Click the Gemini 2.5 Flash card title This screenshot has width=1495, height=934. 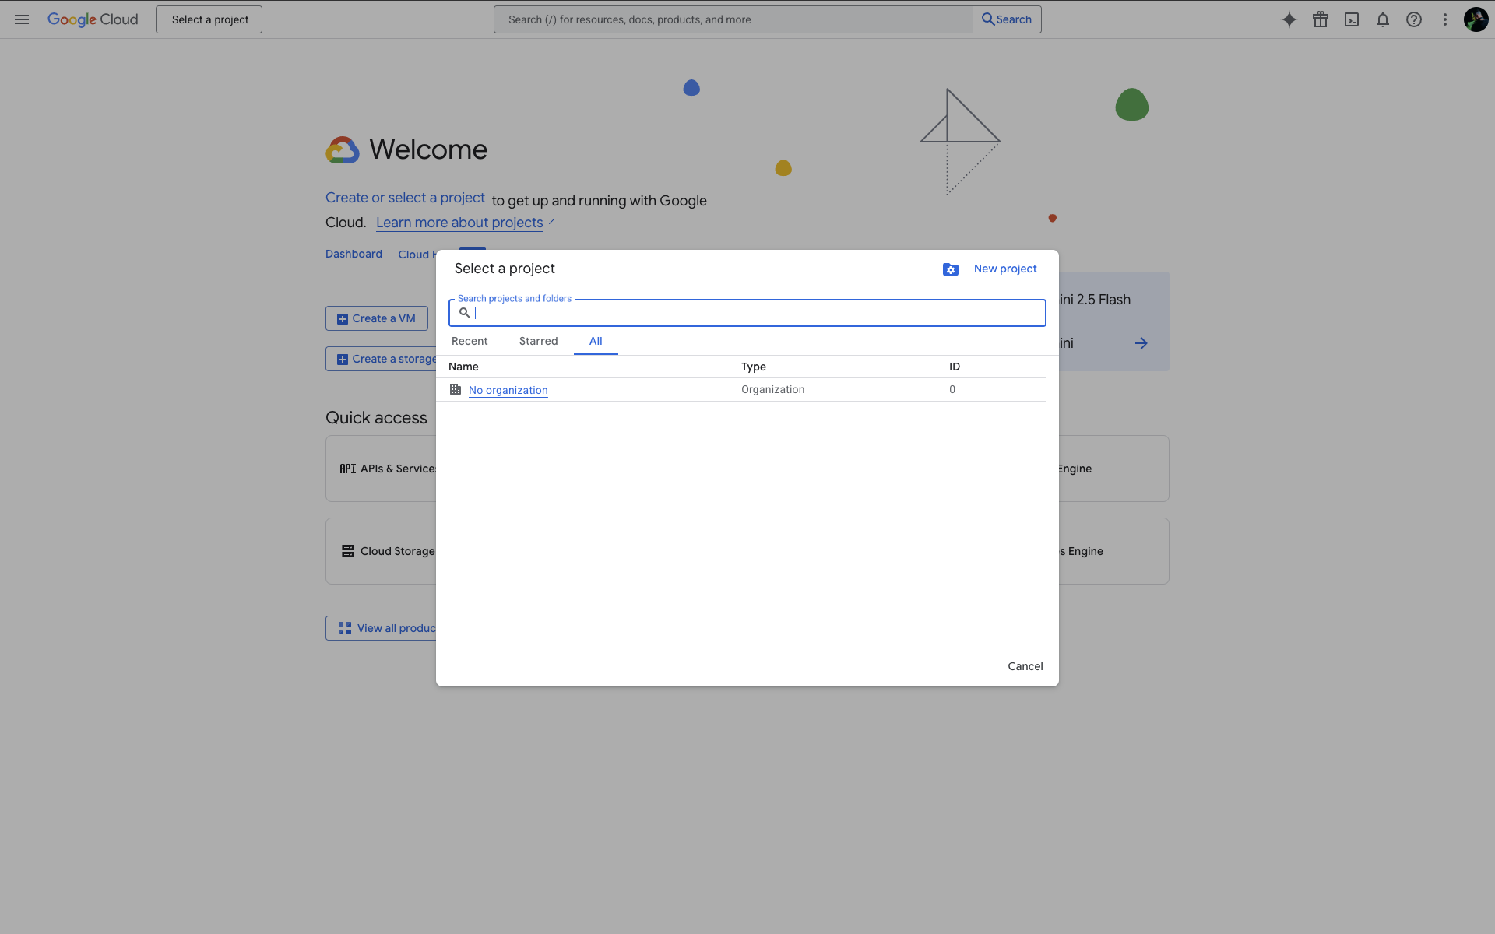1095,300
